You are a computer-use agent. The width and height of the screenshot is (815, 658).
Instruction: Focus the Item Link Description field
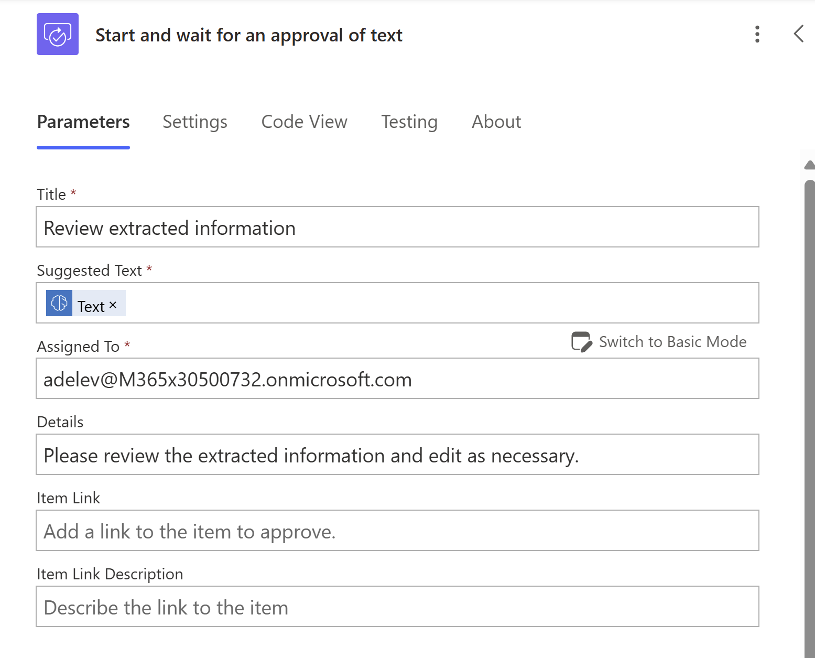click(397, 607)
